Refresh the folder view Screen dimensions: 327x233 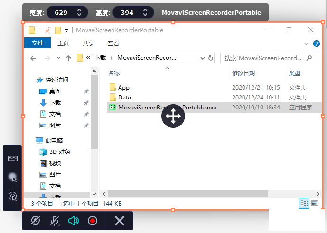211,58
